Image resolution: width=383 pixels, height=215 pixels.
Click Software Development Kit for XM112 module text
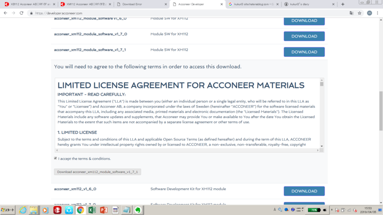(188, 189)
